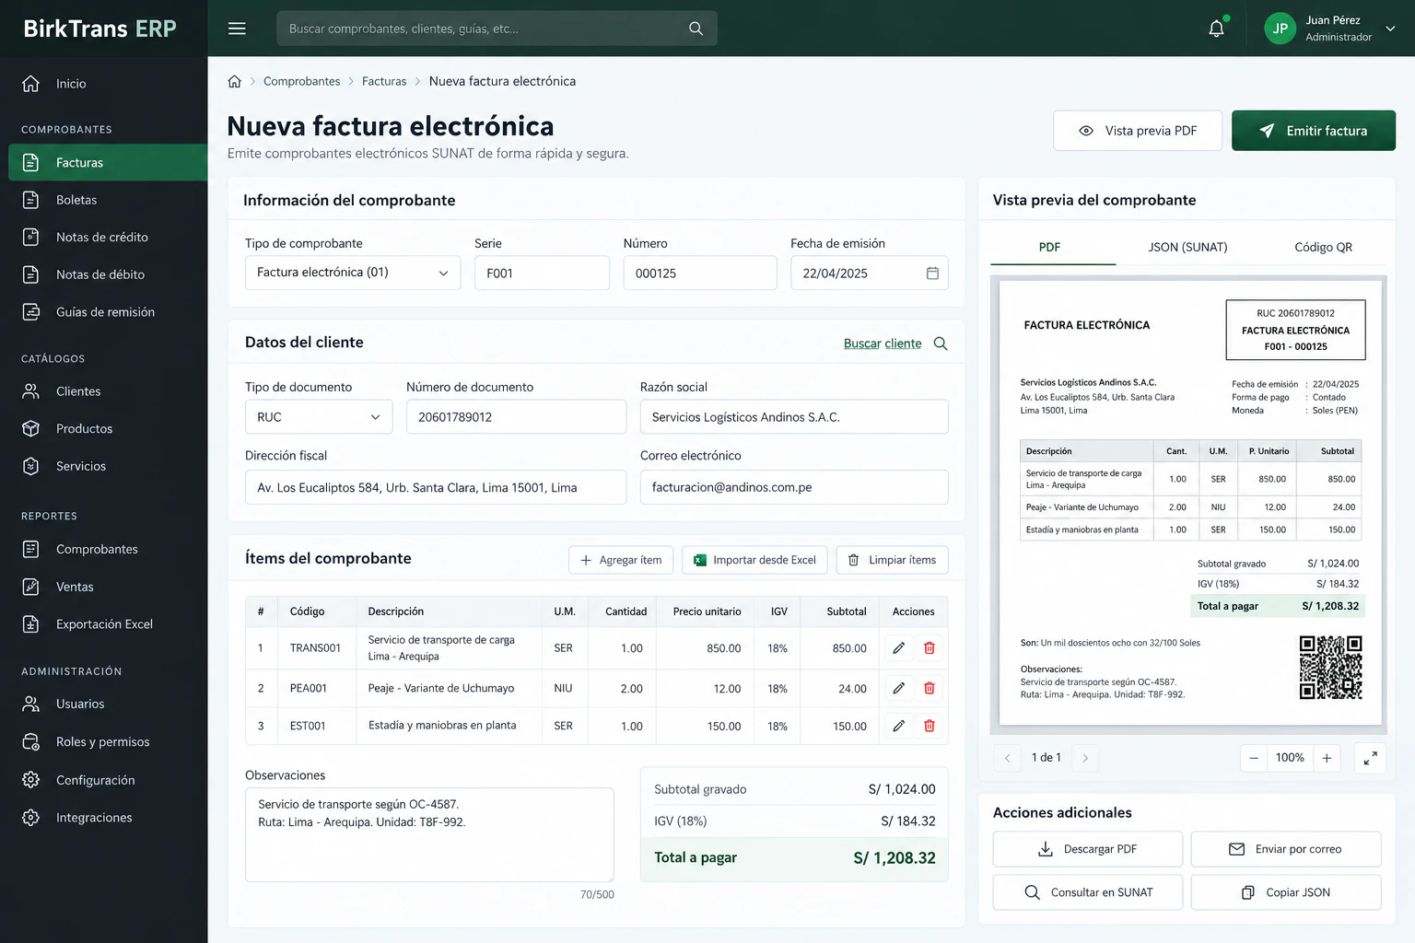This screenshot has width=1415, height=943.
Task: Click the Enviar por correo button
Action: [x=1286, y=849]
